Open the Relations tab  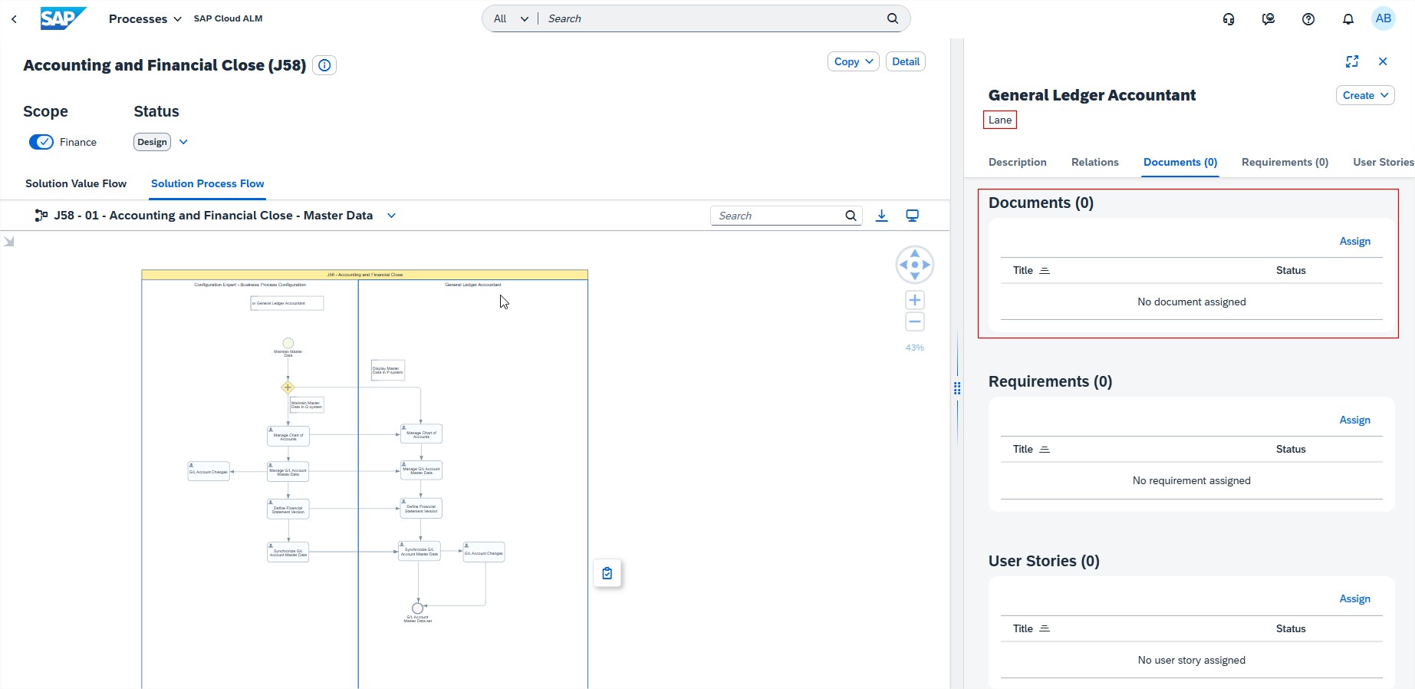click(x=1094, y=162)
